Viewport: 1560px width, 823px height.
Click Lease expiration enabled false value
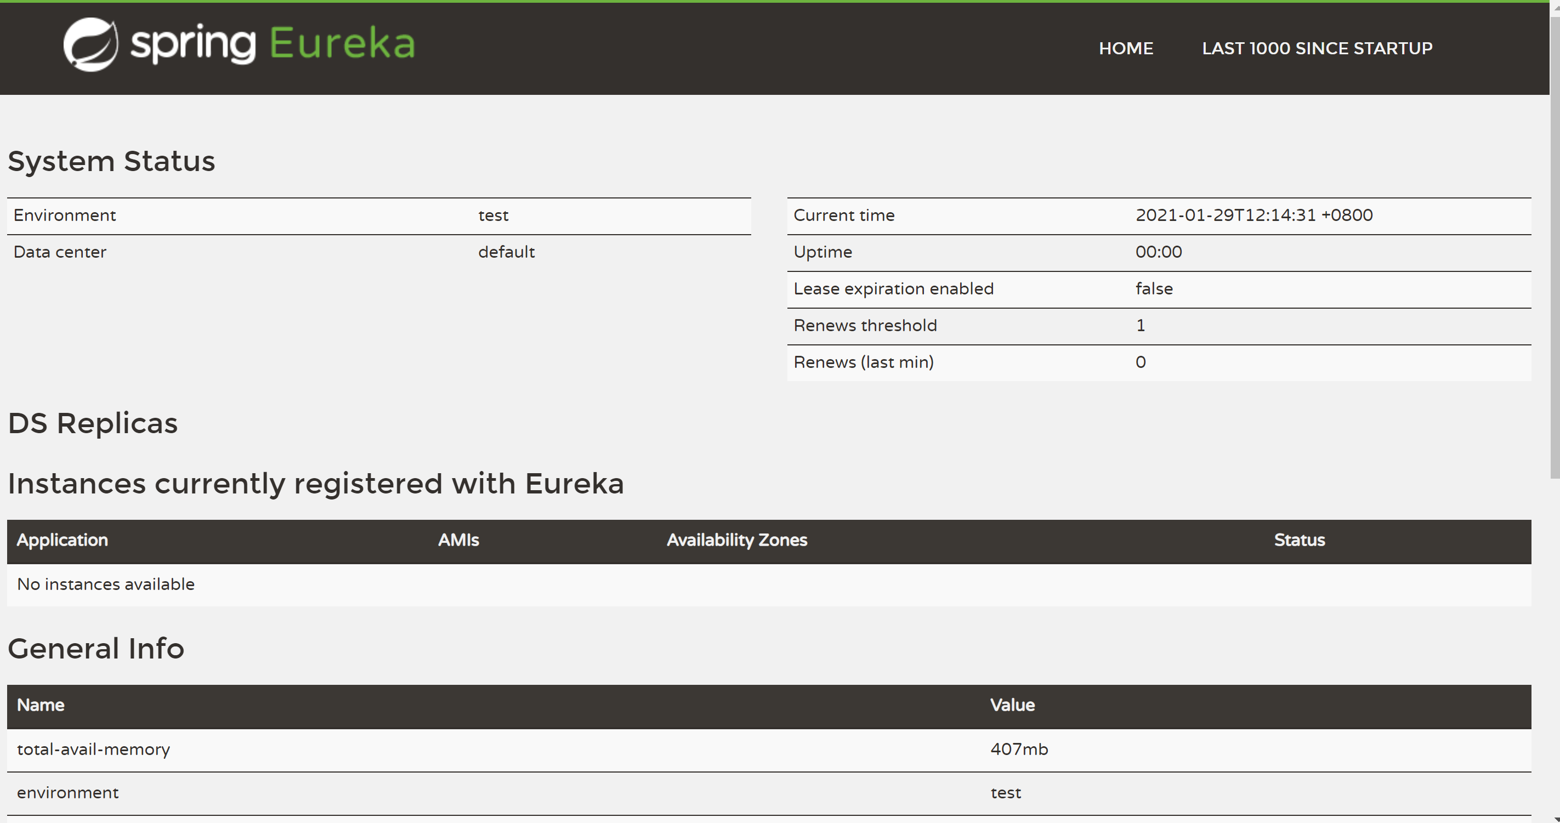tap(1154, 289)
